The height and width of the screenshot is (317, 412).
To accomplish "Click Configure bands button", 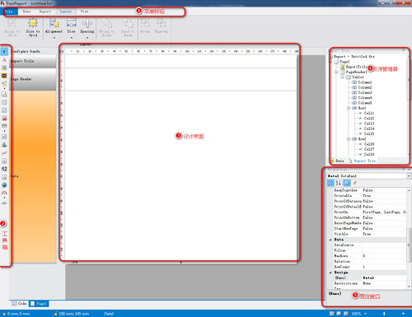I will [28, 51].
